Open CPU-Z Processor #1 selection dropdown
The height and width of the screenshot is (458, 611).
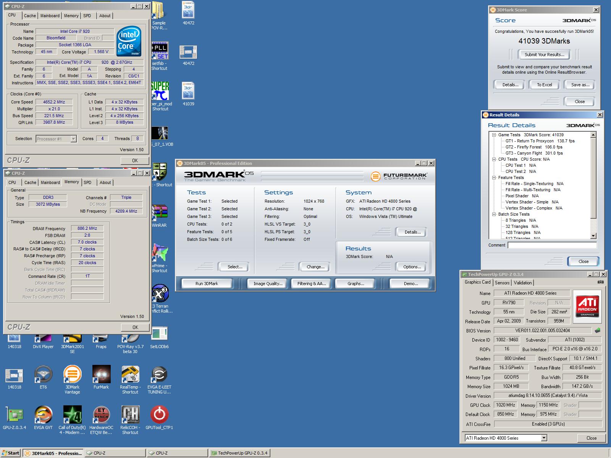pyautogui.click(x=73, y=139)
